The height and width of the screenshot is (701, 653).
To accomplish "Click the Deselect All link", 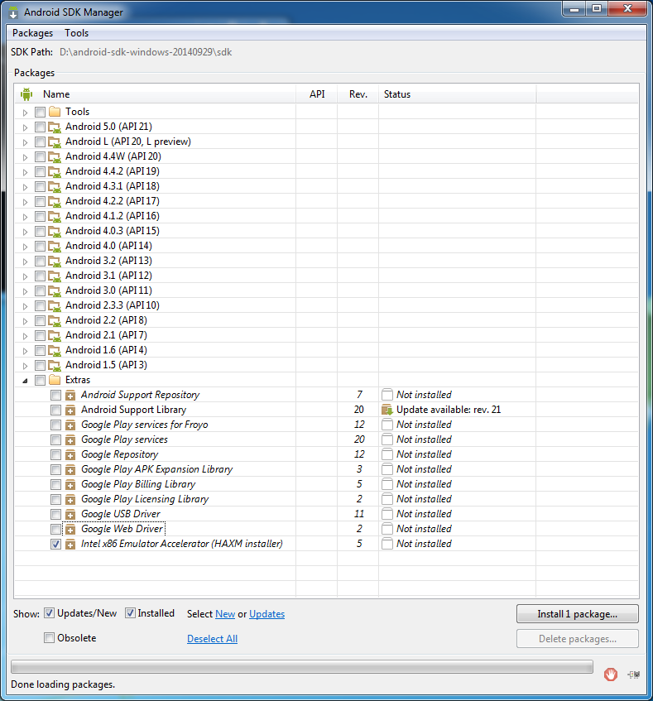I will pos(213,639).
